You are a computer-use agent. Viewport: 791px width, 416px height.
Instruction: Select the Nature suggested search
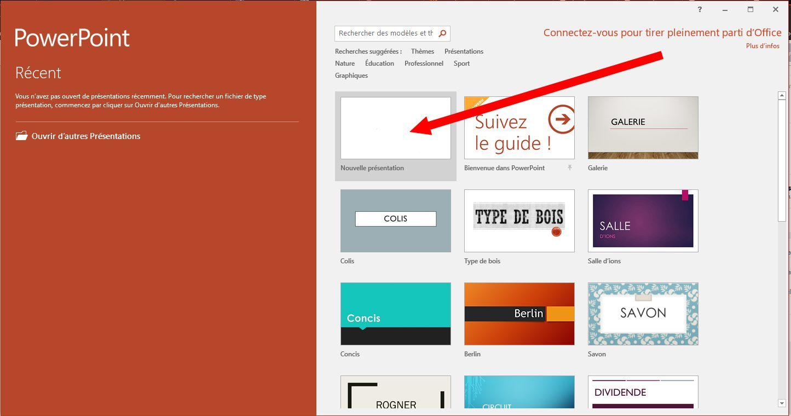(x=345, y=63)
